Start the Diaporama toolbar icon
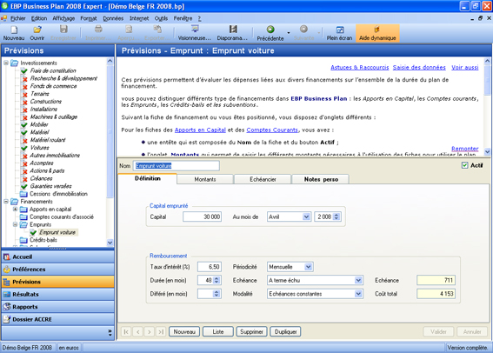 [233, 30]
